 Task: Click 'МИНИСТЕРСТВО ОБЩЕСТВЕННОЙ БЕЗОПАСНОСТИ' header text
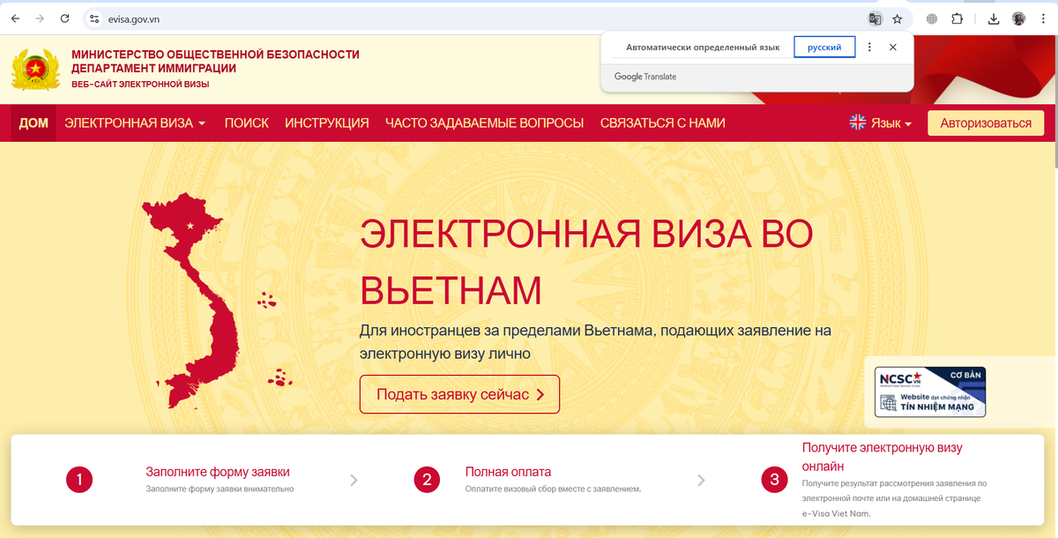point(216,55)
